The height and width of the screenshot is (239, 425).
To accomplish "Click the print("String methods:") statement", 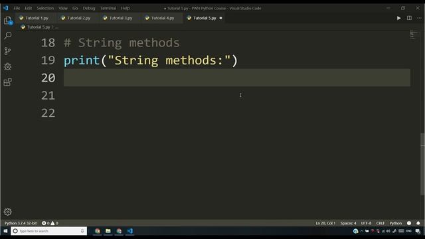I will point(151,60).
